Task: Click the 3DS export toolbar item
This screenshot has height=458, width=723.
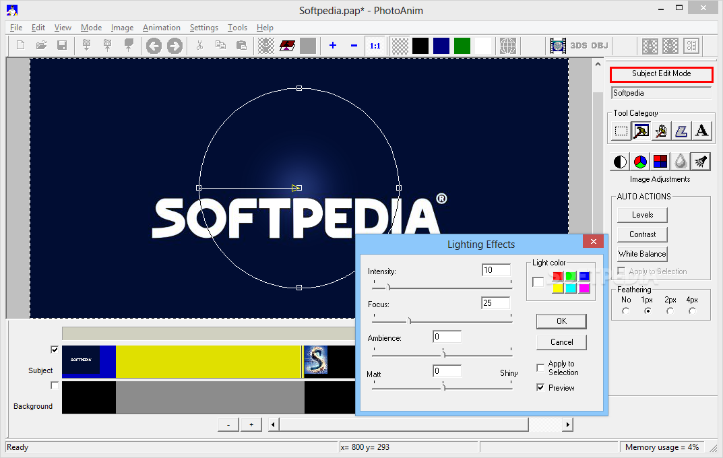Action: [579, 46]
